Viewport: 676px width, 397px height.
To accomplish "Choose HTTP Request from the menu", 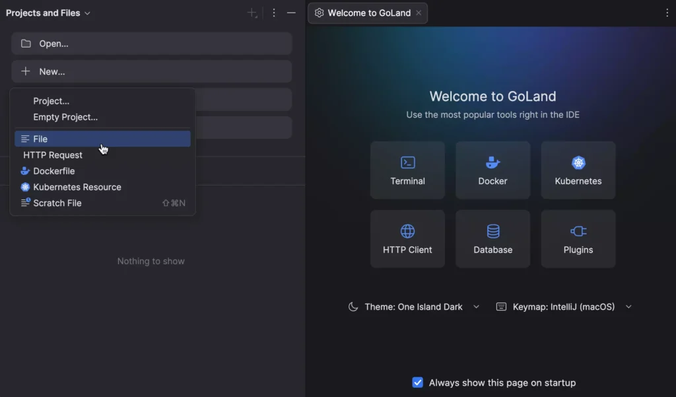I will coord(53,155).
